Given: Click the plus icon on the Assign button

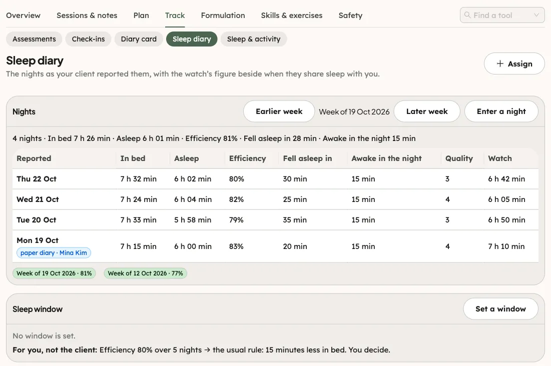Looking at the screenshot, I should click(499, 63).
